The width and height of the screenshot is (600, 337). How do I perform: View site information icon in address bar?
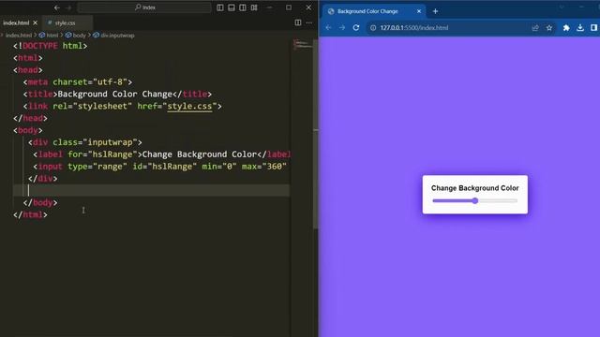point(373,28)
